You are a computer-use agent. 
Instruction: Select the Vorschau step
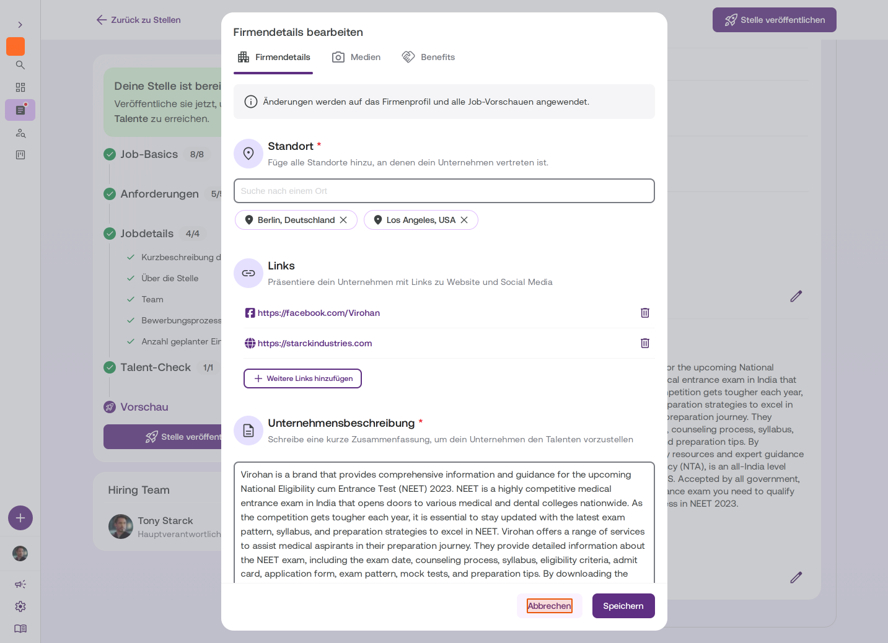[144, 407]
